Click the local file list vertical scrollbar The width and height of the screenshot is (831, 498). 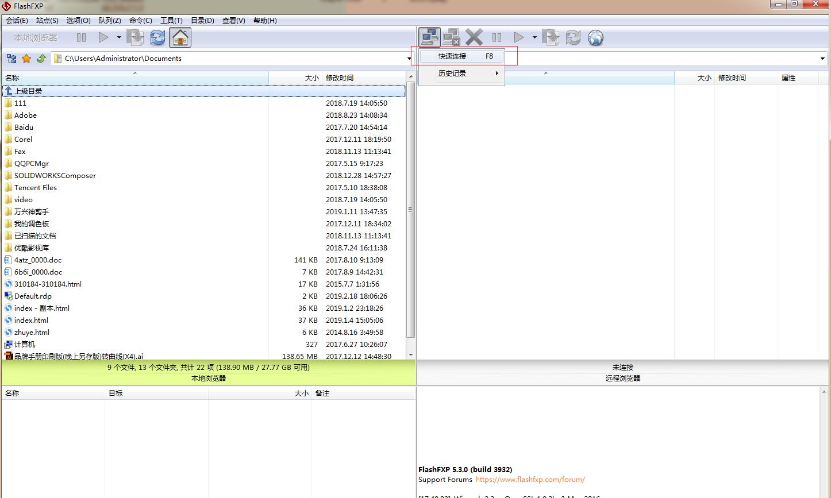click(x=410, y=210)
